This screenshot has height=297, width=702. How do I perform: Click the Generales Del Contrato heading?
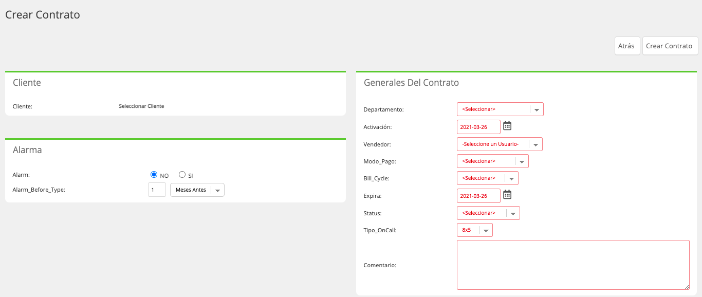tap(411, 83)
